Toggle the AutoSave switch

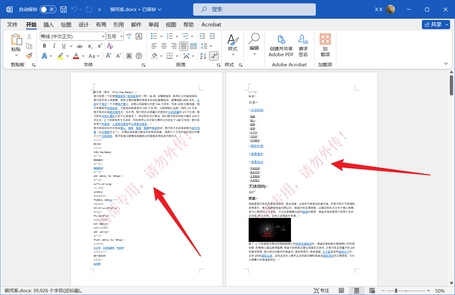[x=48, y=10]
